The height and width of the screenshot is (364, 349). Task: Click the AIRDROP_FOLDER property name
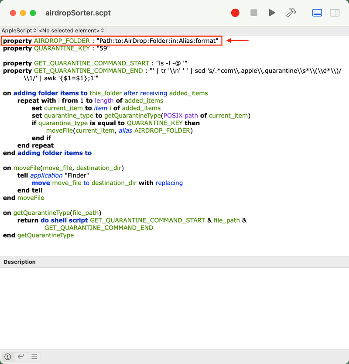(62, 41)
